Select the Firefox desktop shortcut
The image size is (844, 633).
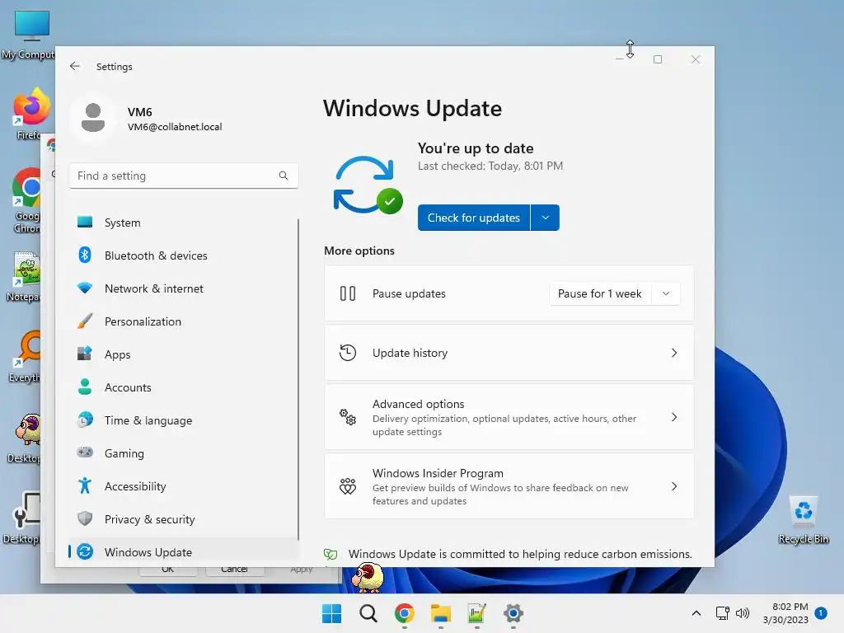[x=31, y=114]
